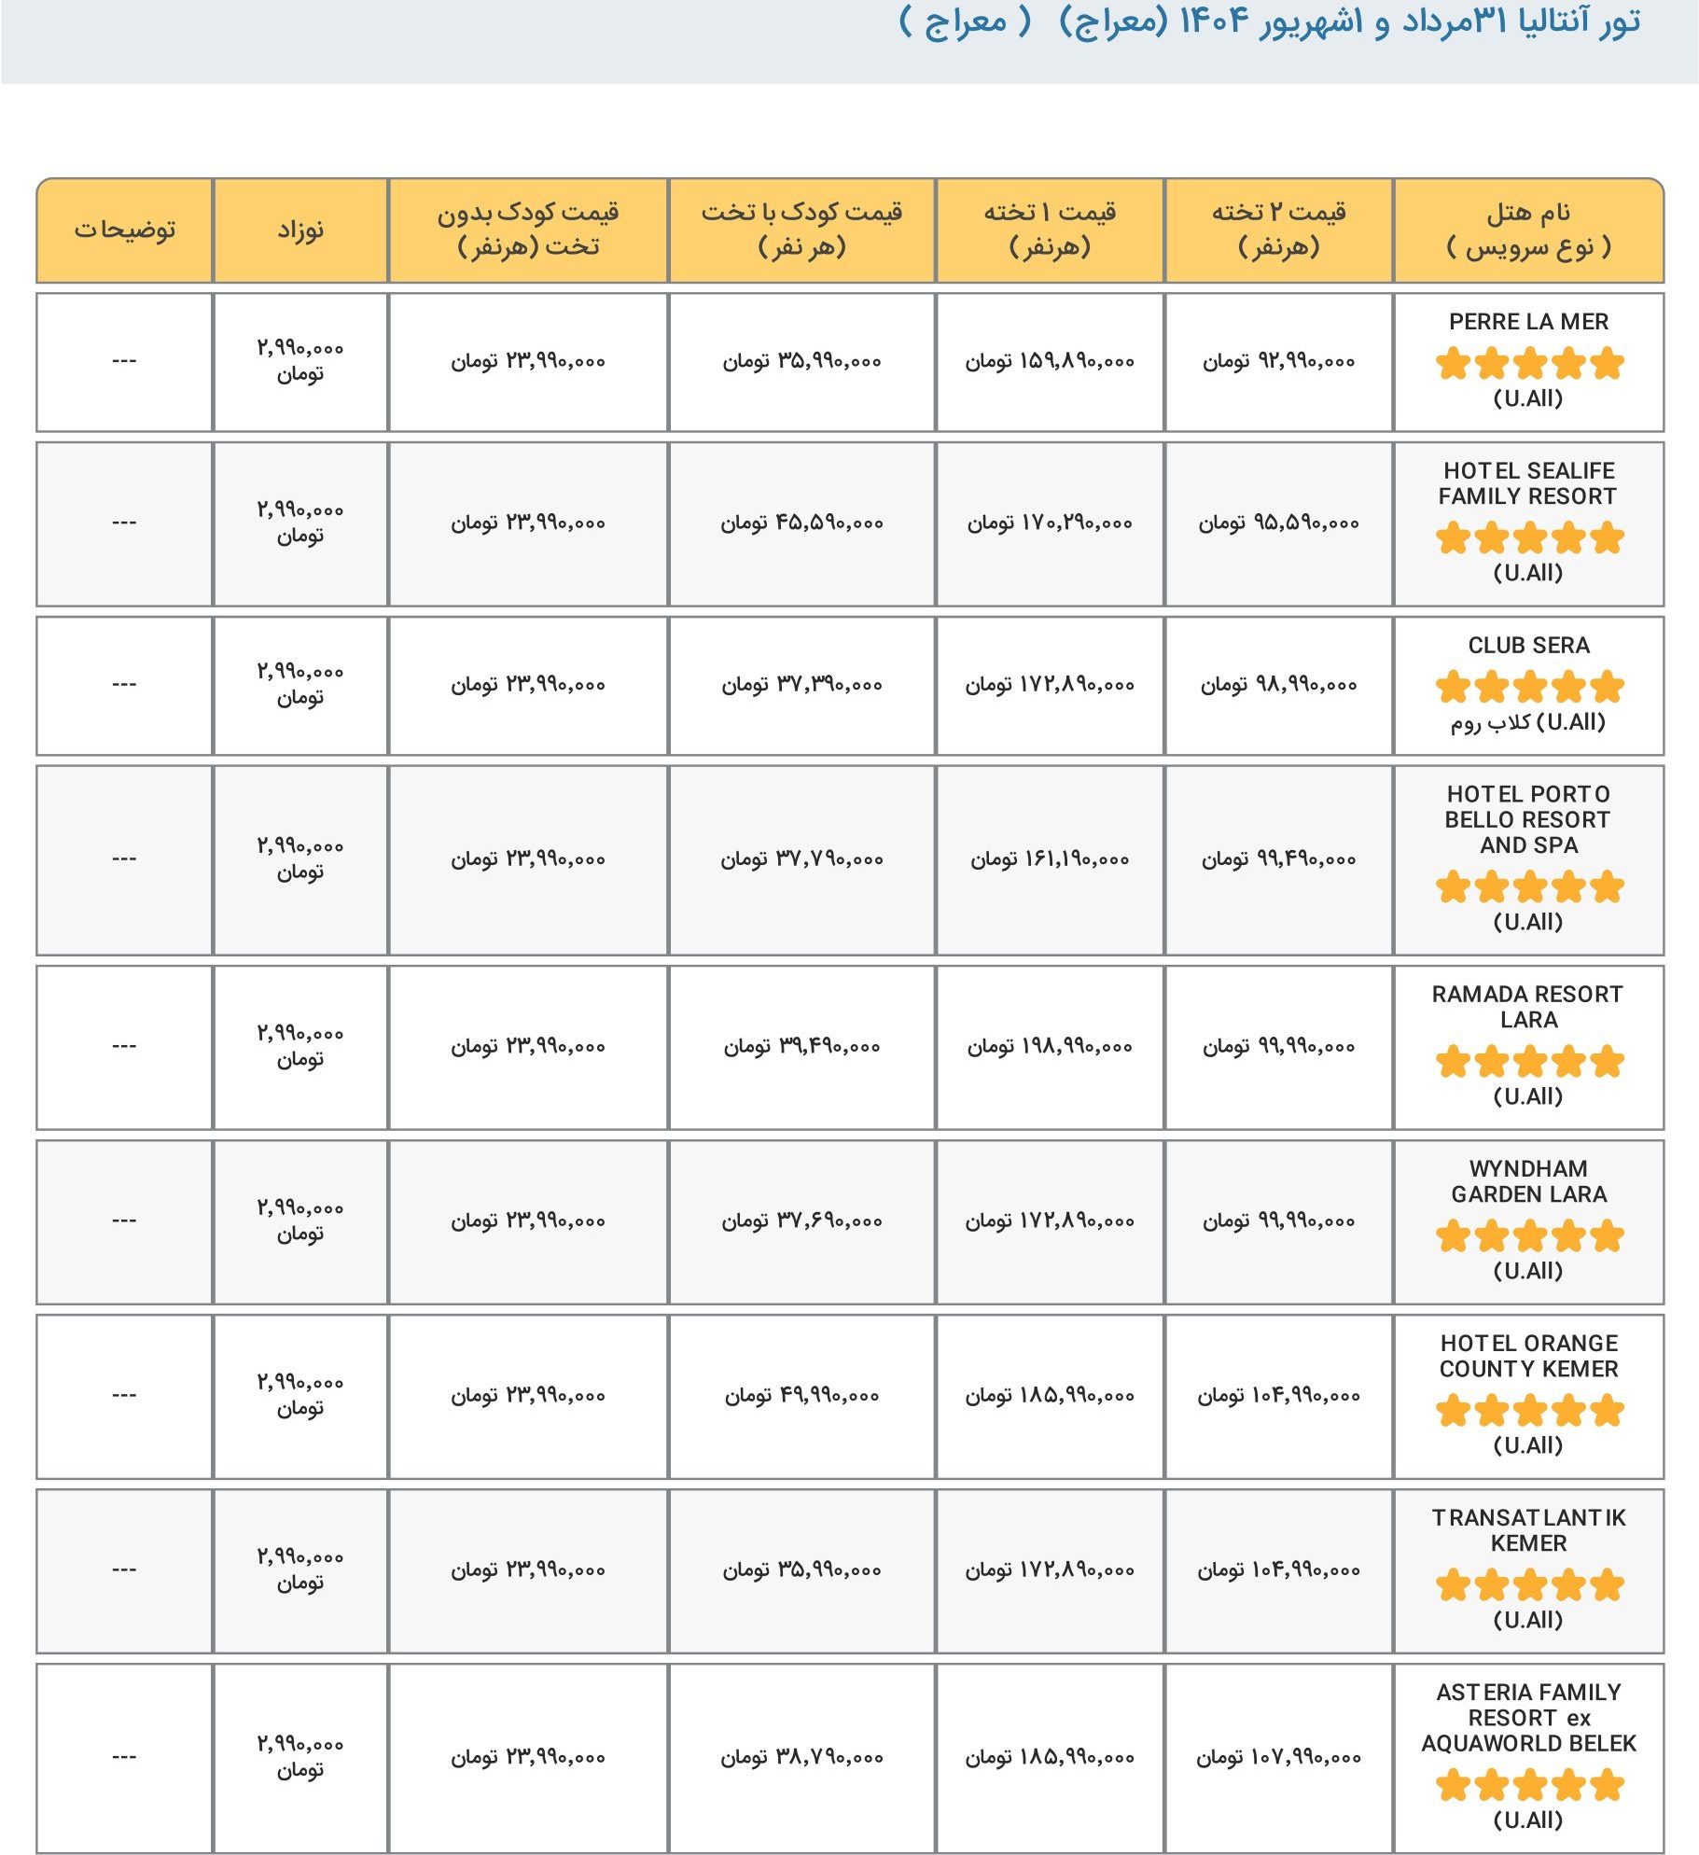Select the TRANSATLANTIK KEMER star rating
The height and width of the screenshot is (1855, 1699).
point(1529,1584)
